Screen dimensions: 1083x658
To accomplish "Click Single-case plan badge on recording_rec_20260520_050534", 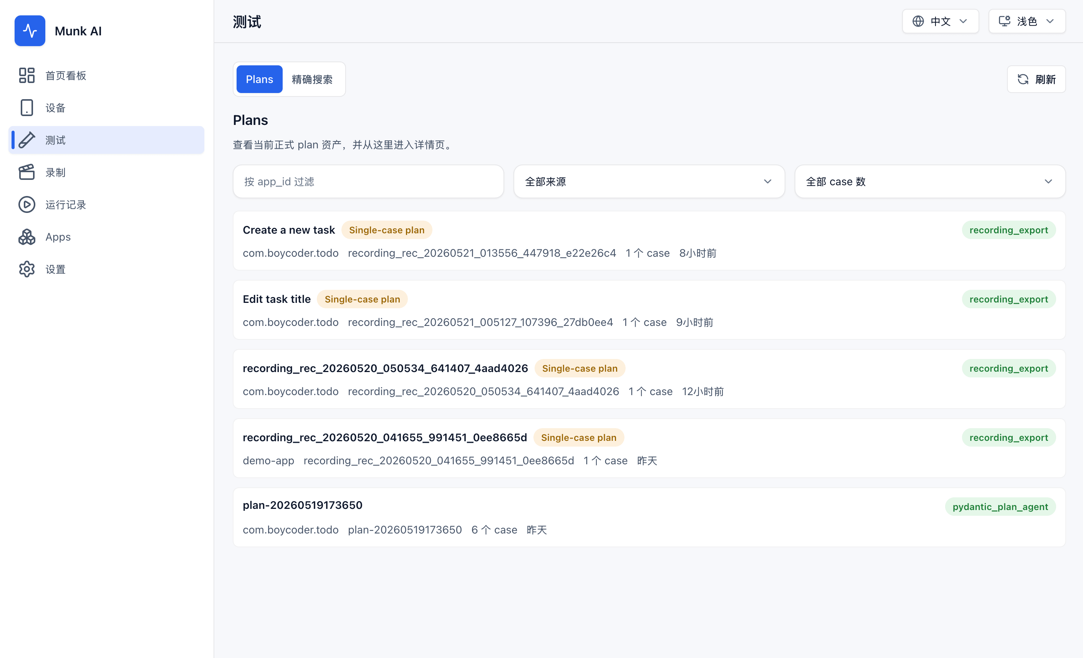I will pyautogui.click(x=580, y=369).
